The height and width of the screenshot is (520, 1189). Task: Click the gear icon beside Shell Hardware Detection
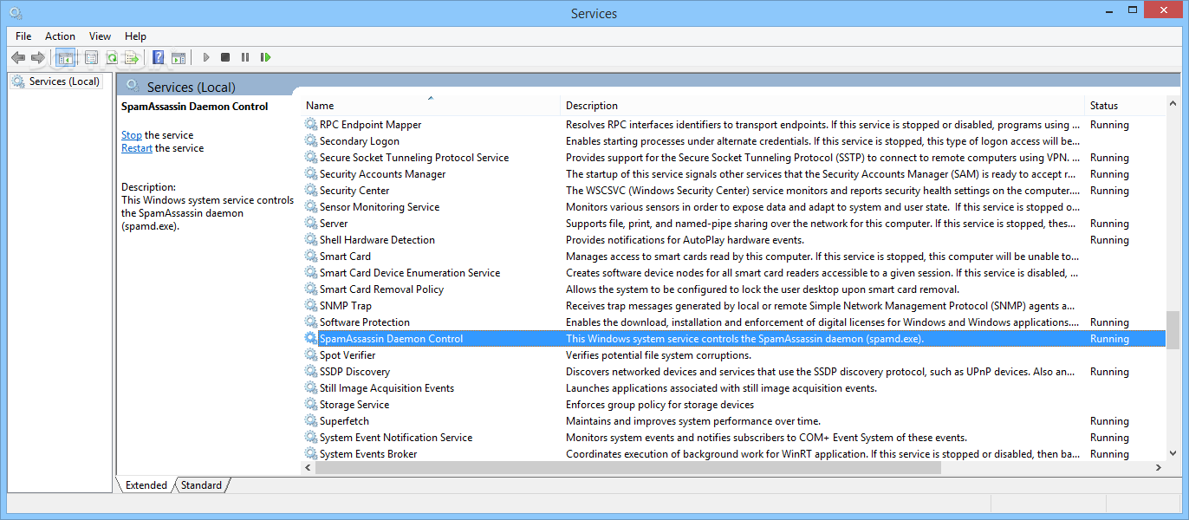pyautogui.click(x=311, y=240)
